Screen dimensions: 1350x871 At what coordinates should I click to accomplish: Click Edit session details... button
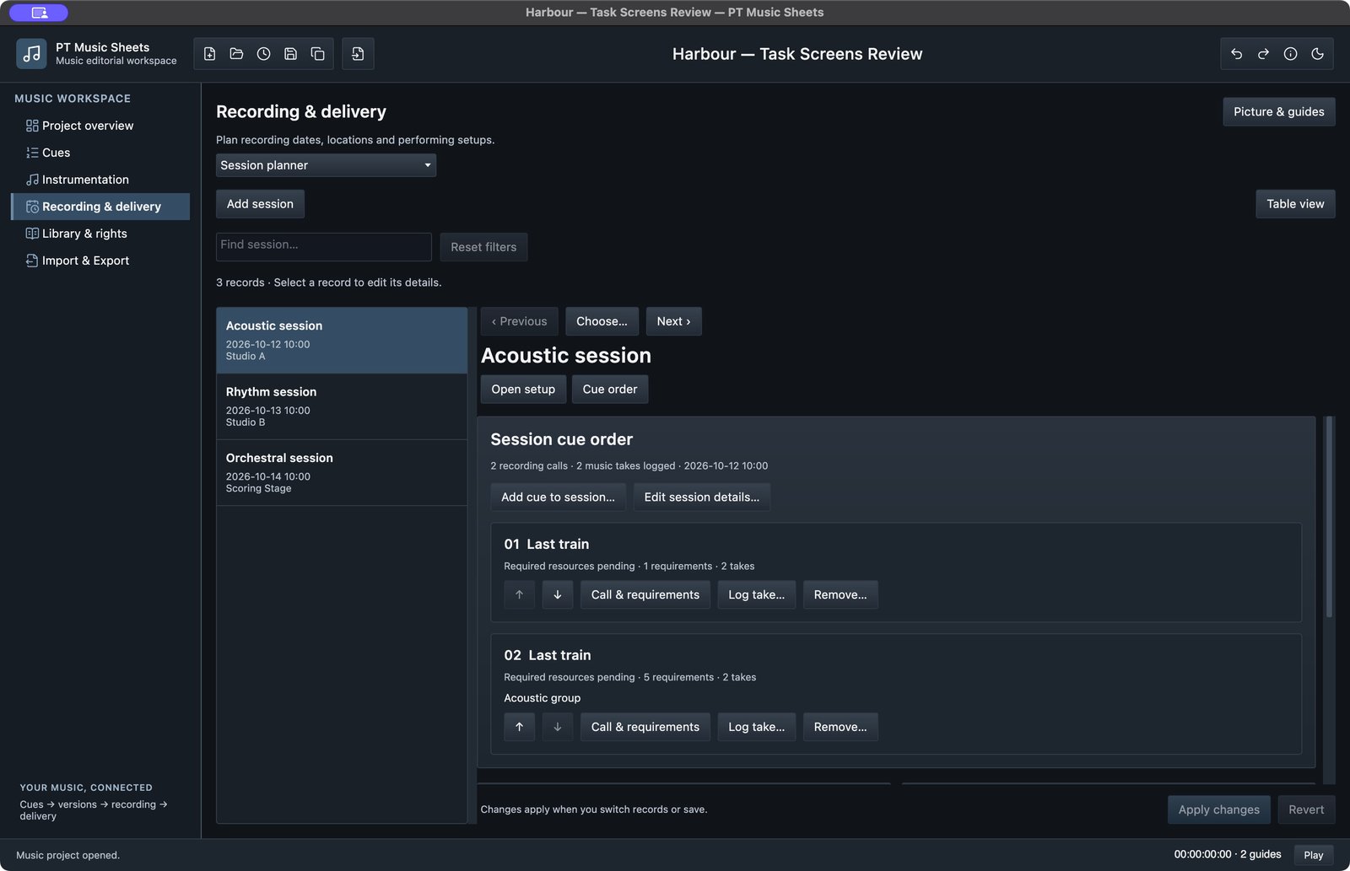(702, 497)
